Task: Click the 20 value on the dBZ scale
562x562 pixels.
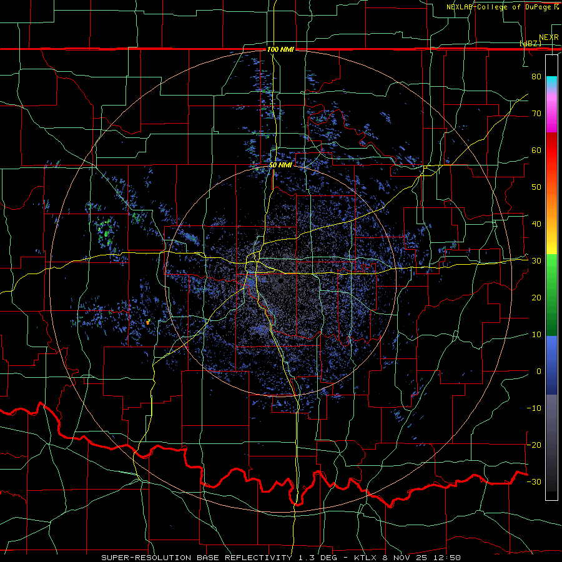Action: 536,297
